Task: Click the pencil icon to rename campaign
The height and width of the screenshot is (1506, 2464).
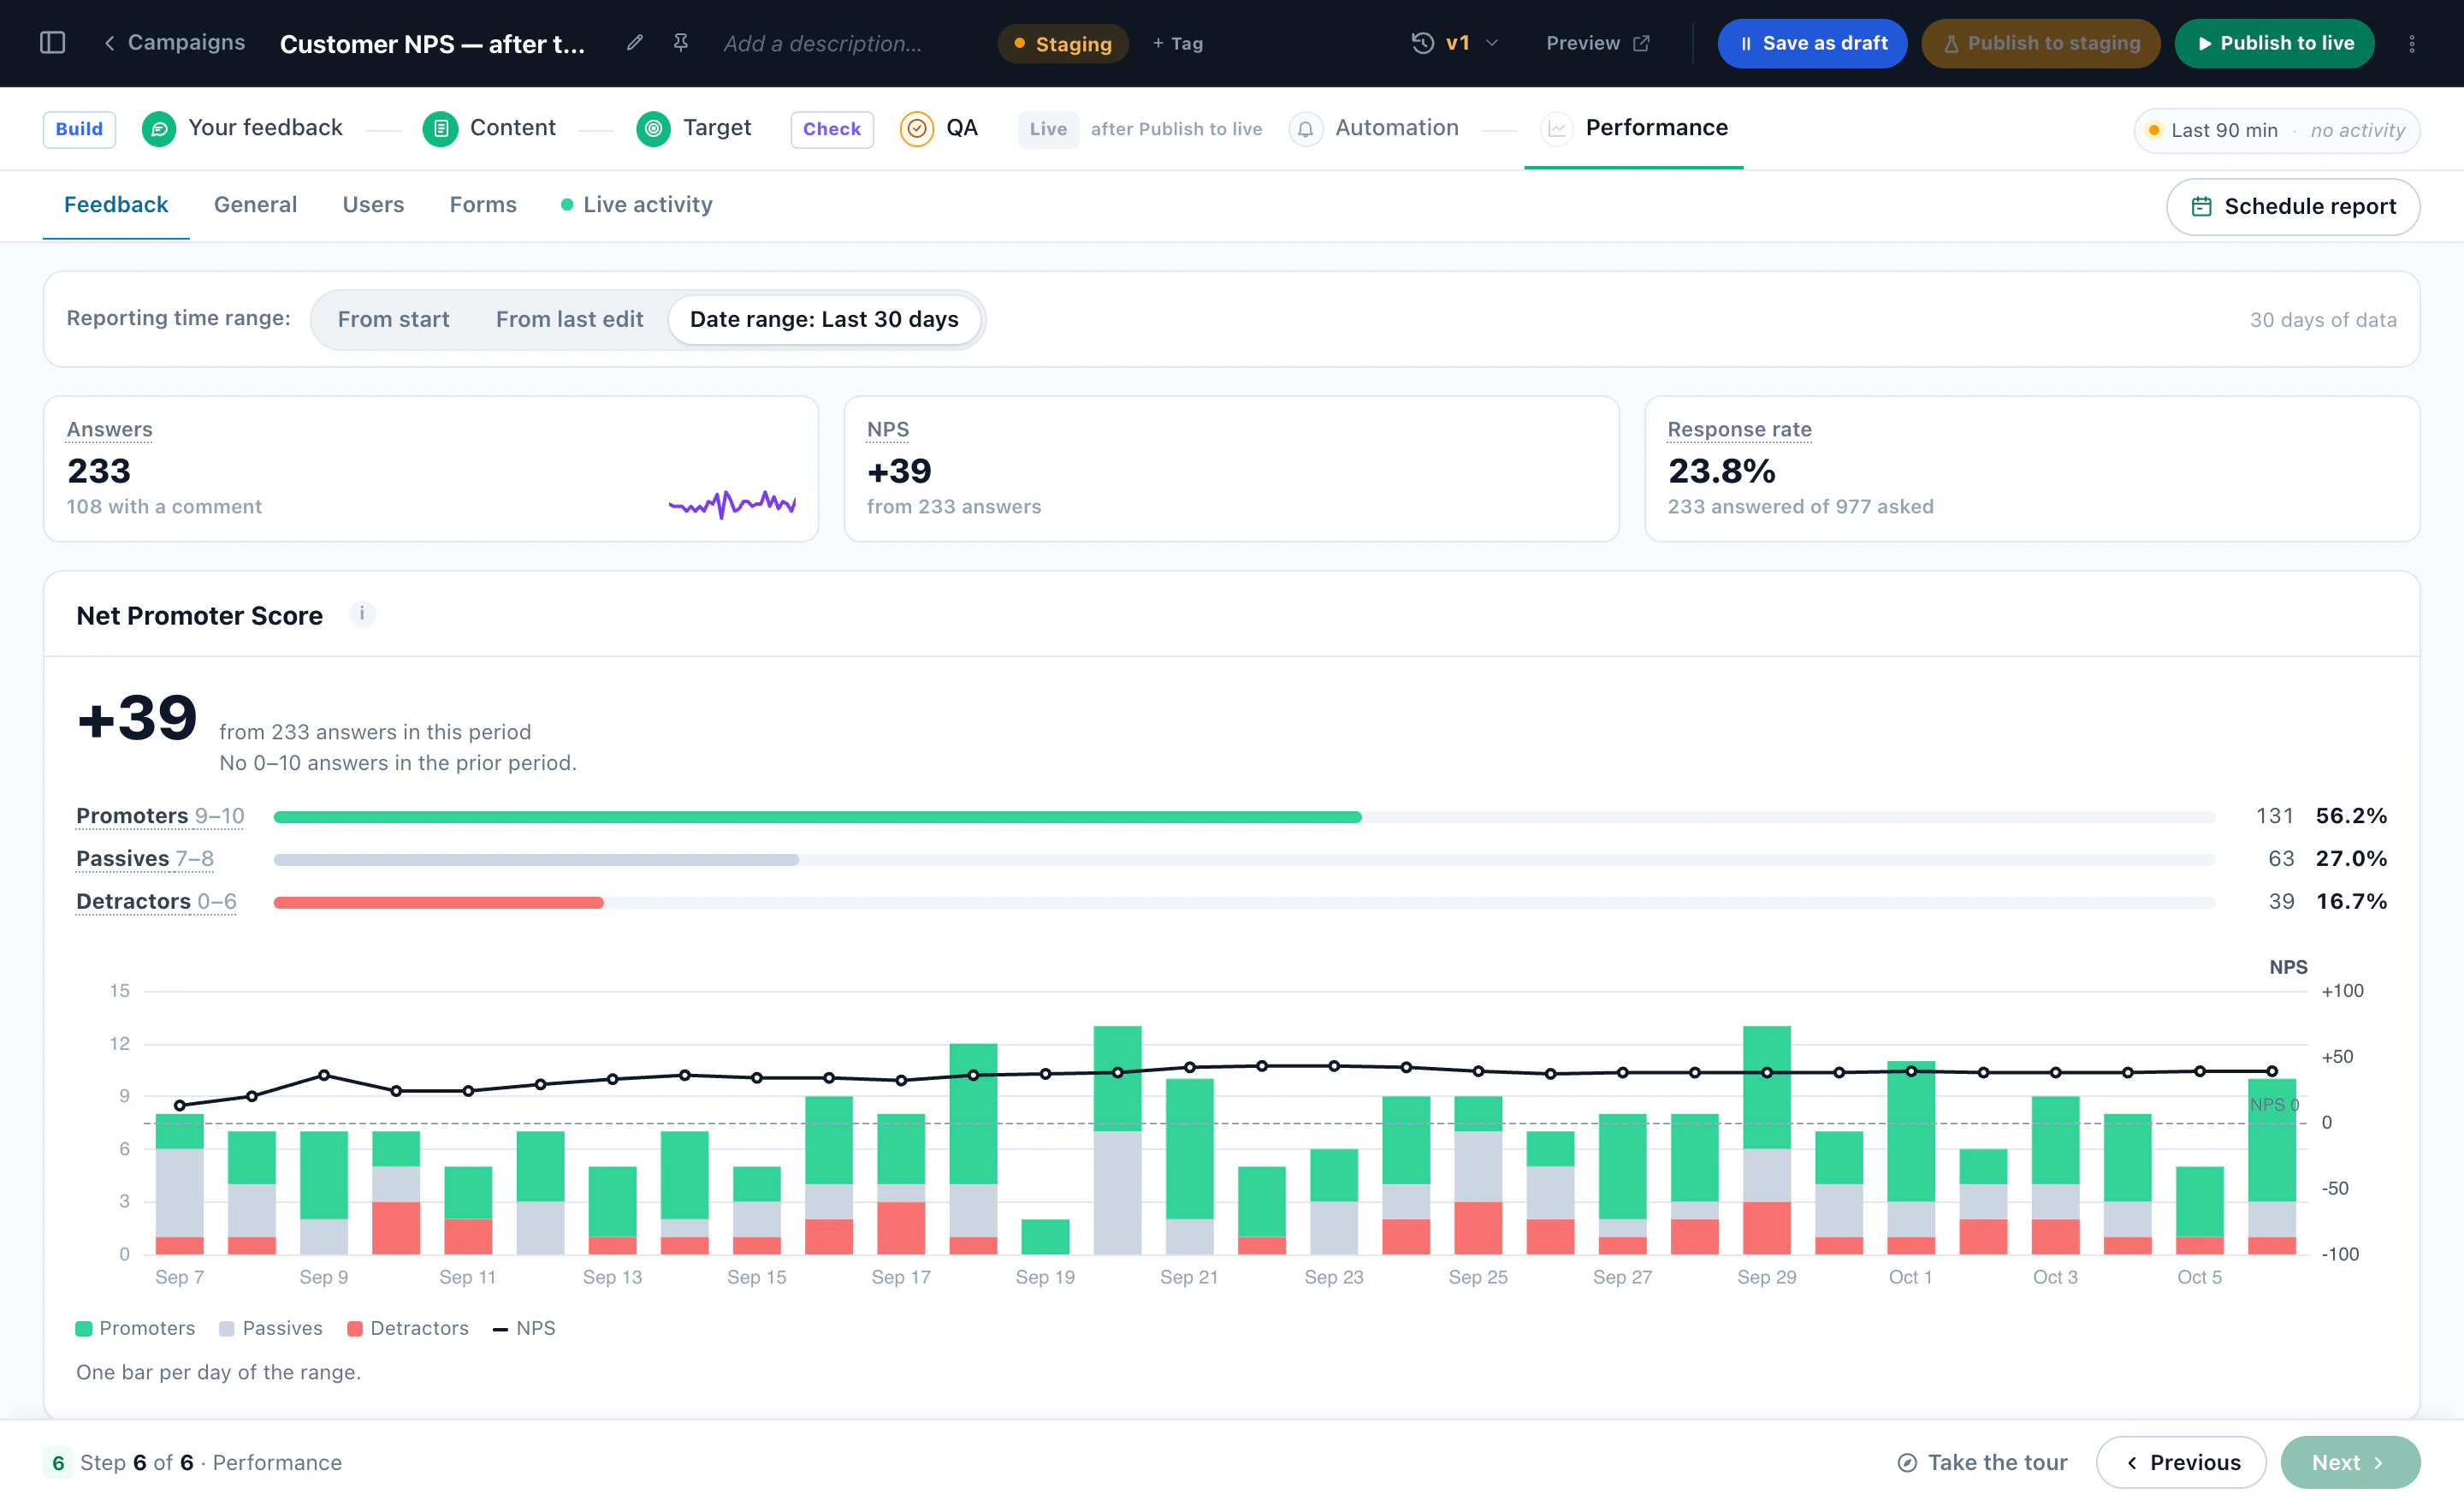Action: tap(634, 43)
